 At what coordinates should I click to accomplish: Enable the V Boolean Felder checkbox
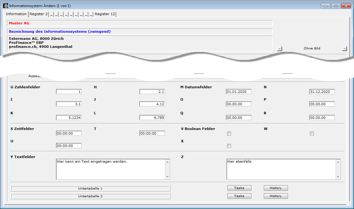(229, 134)
